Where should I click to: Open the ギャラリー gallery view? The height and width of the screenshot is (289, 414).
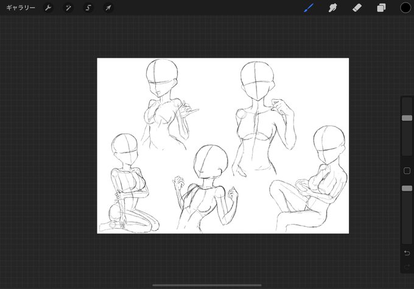point(21,8)
